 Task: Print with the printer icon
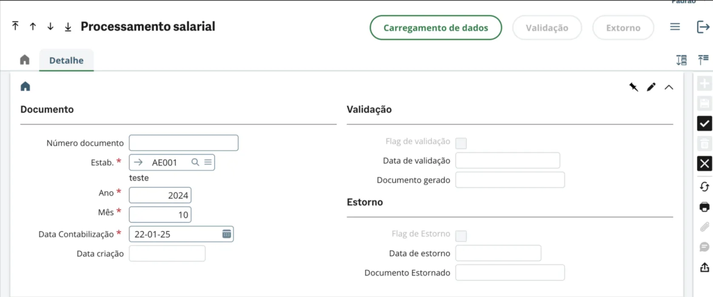coord(704,207)
